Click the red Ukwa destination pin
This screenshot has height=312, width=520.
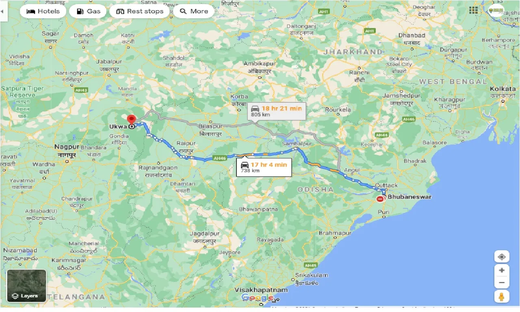[x=131, y=120]
